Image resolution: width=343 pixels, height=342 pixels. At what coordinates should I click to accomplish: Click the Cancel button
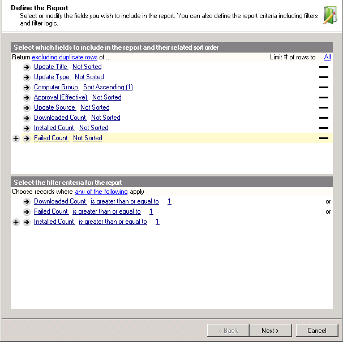317,331
